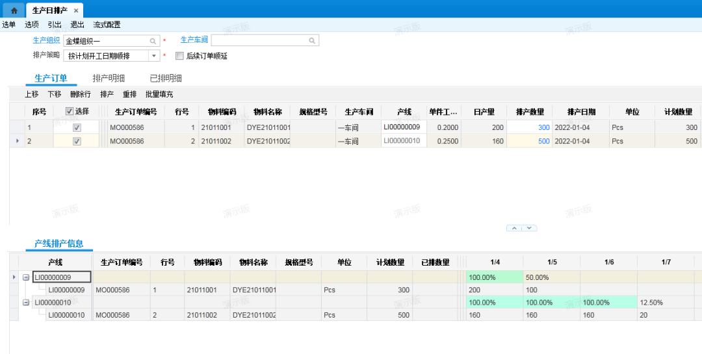The height and width of the screenshot is (354, 702).
Task: Click the row 2 indicator arrow
Action: coord(18,141)
